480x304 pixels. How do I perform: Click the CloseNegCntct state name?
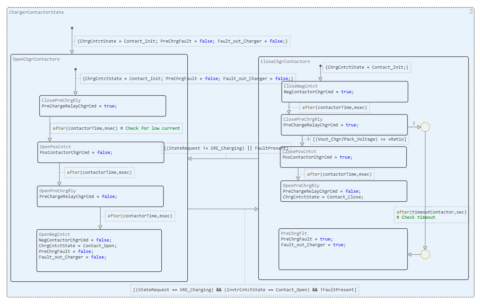coord(301,86)
